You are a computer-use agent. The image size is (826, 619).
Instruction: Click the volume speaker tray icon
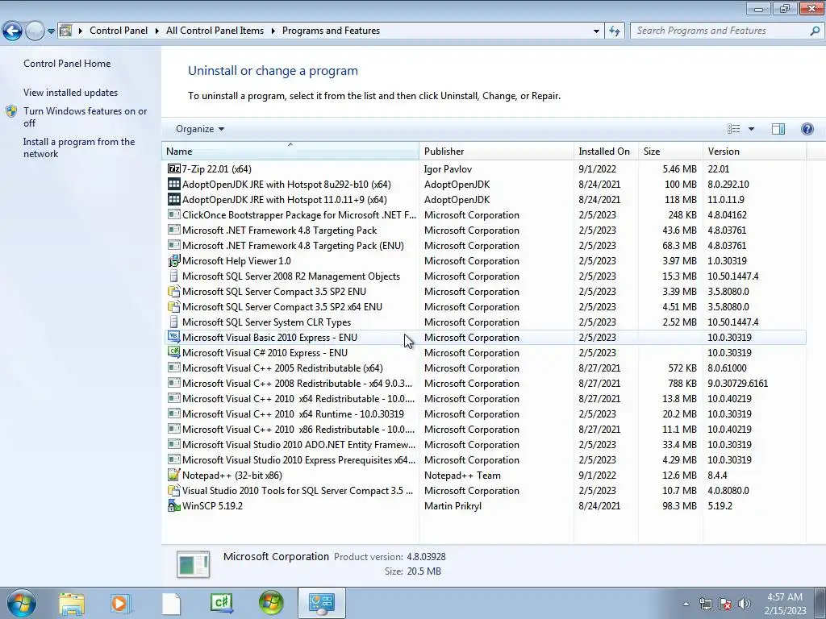click(x=745, y=604)
